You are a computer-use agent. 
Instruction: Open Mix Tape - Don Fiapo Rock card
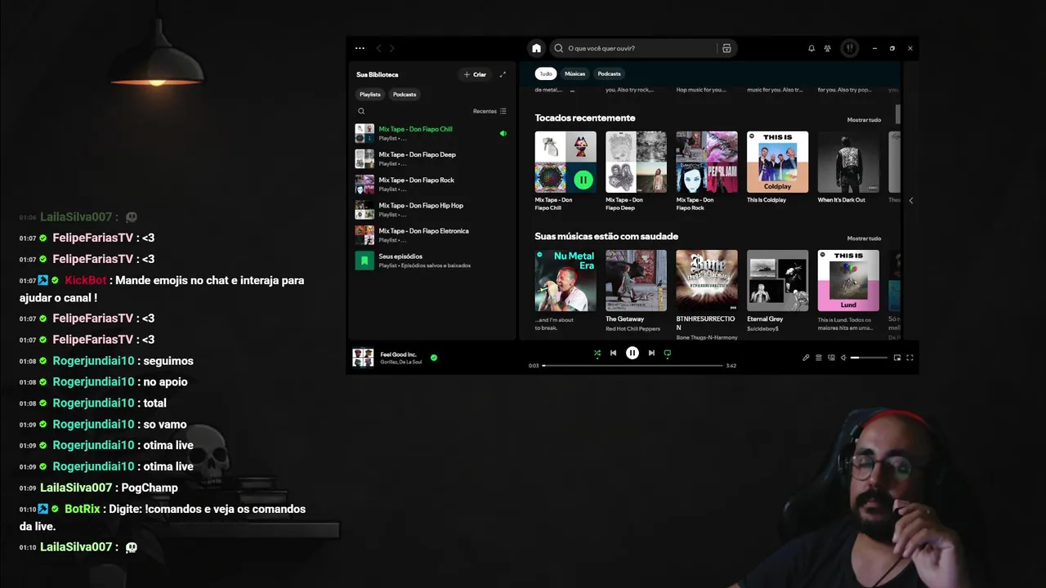tap(707, 171)
